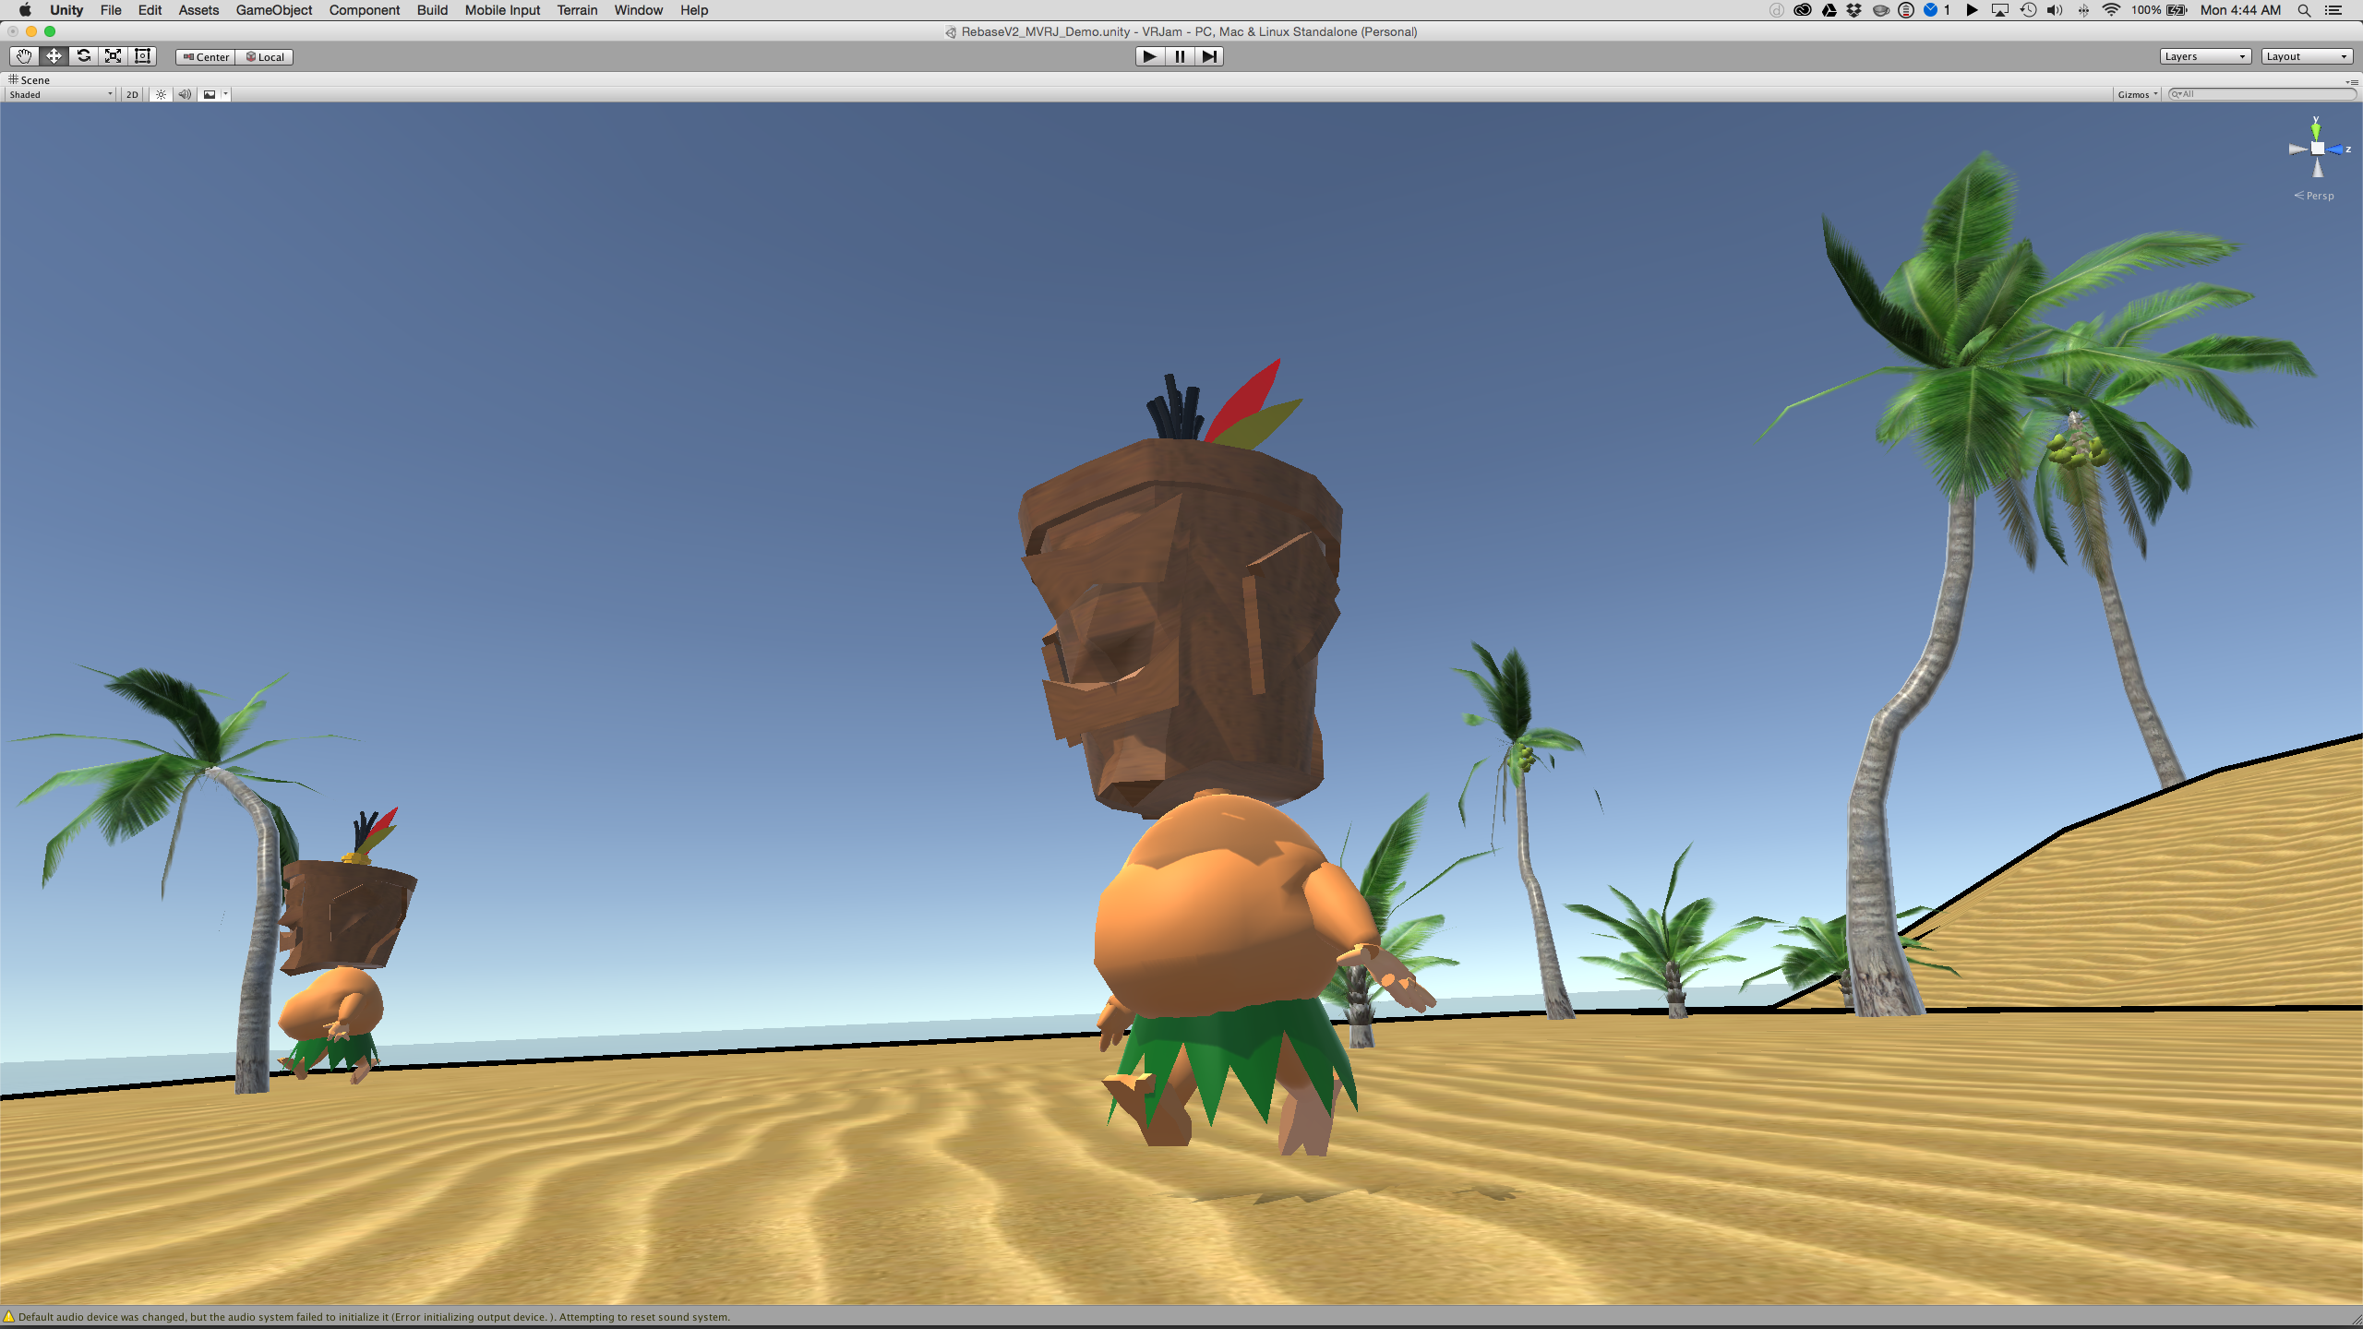
Task: Toggle scene audio speaker icon
Action: click(x=185, y=94)
